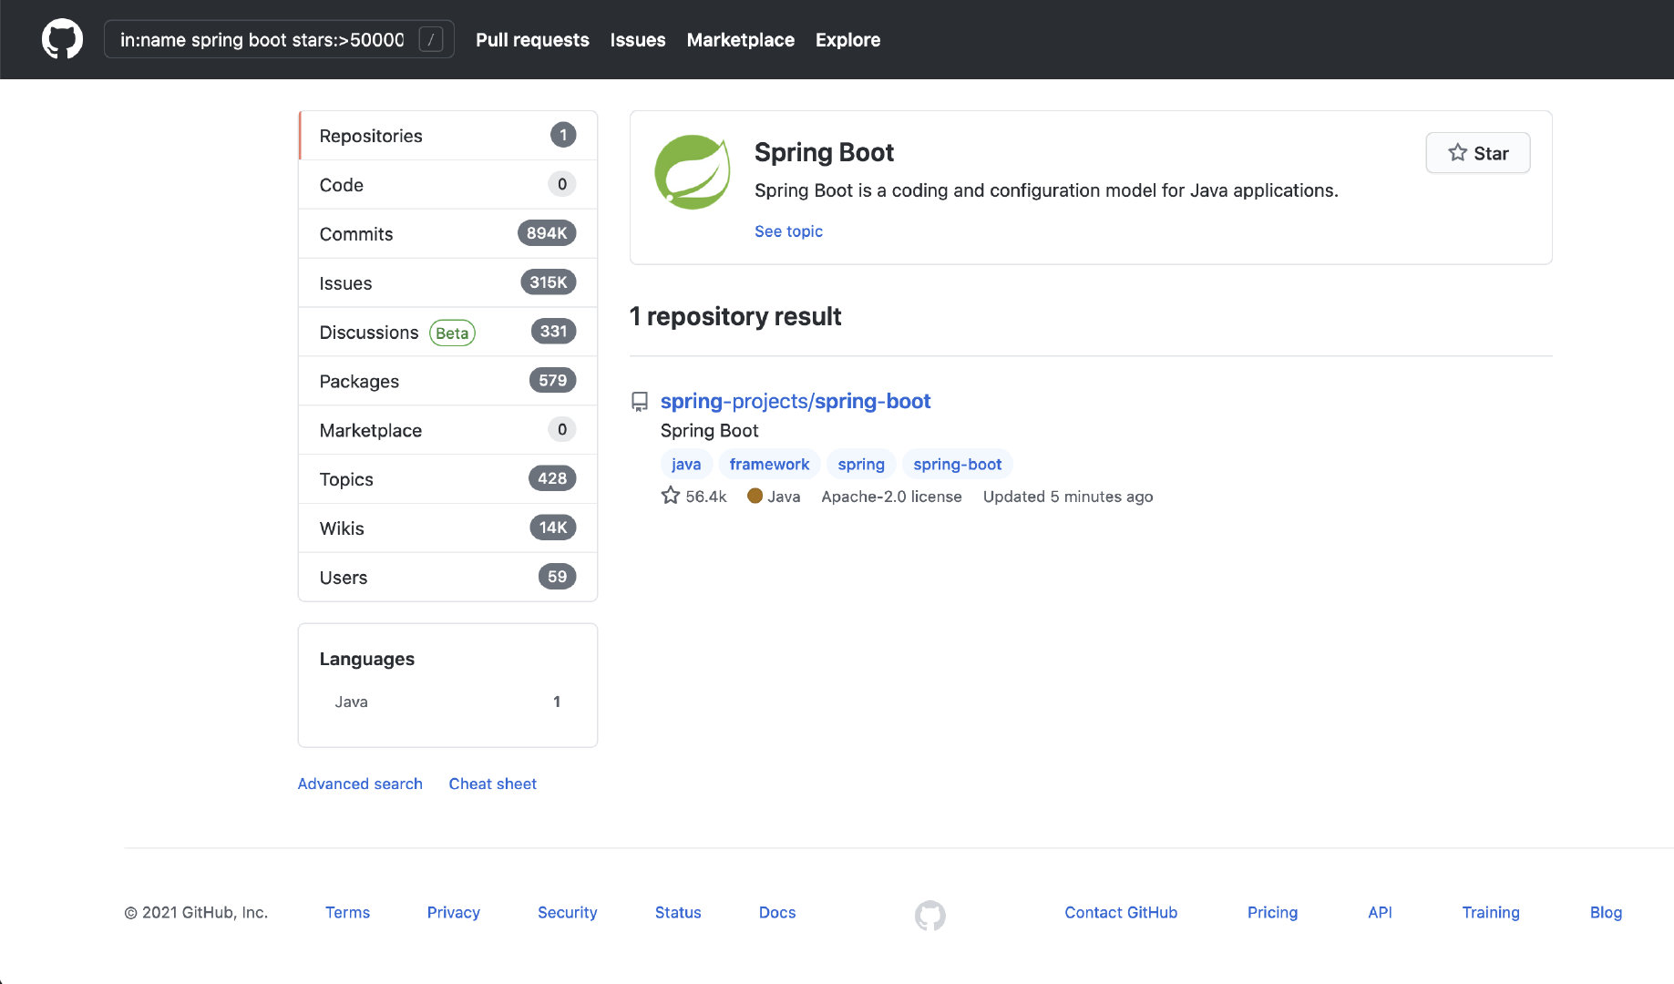This screenshot has width=1674, height=984.
Task: Open Blog footer link
Action: tap(1606, 912)
